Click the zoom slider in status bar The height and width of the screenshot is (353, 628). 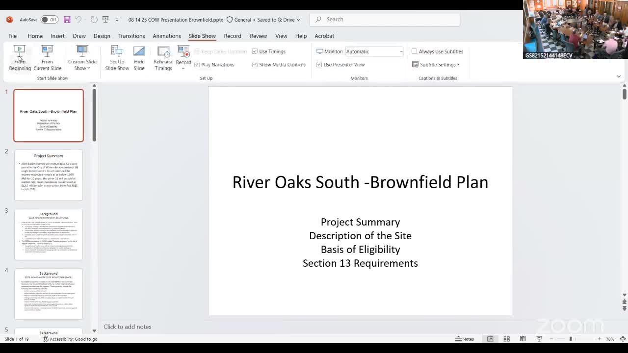point(571,339)
